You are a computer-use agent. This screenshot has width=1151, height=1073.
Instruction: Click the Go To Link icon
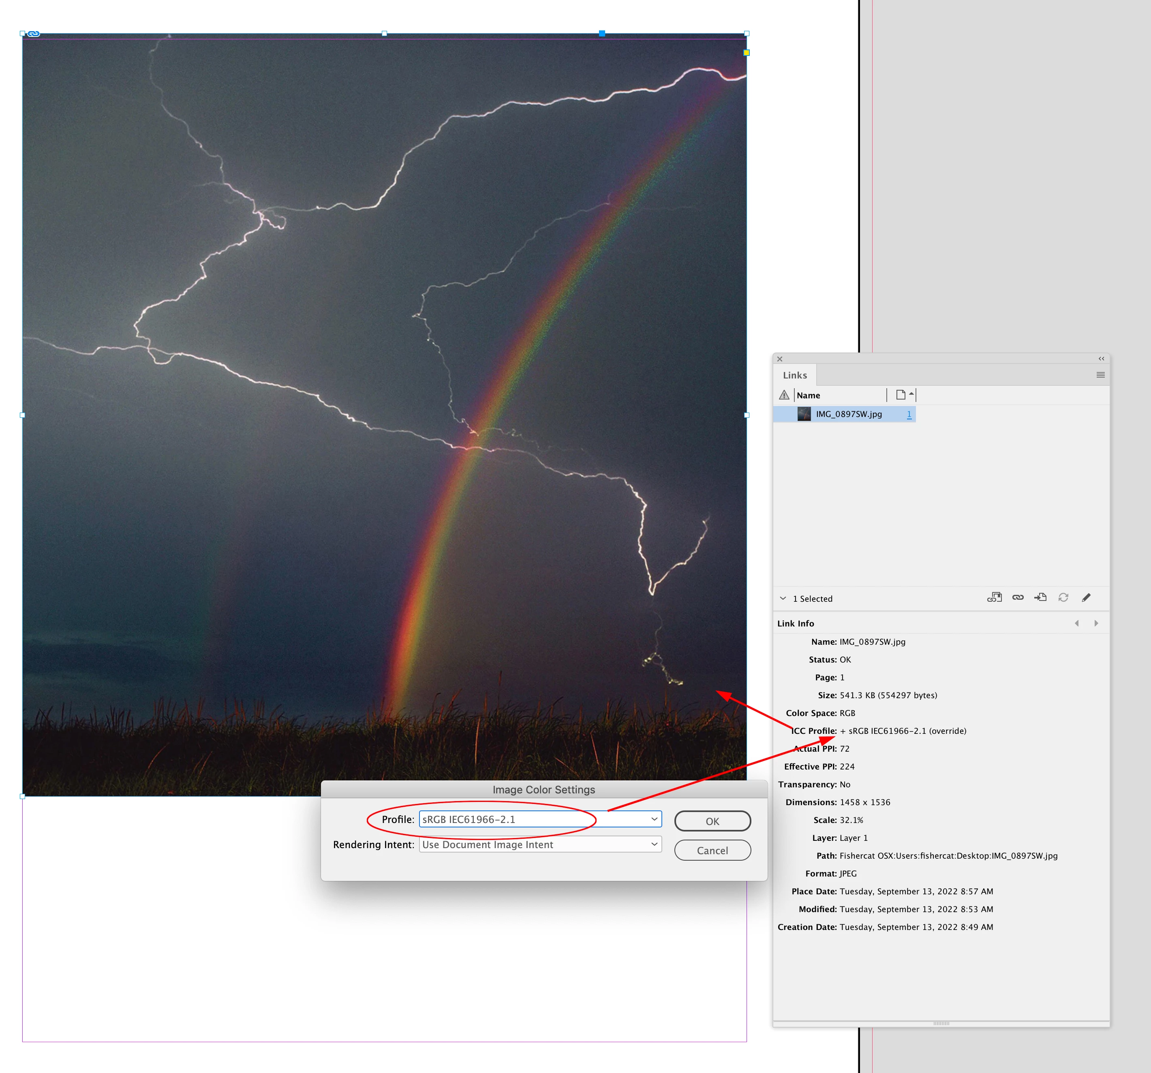click(1040, 597)
